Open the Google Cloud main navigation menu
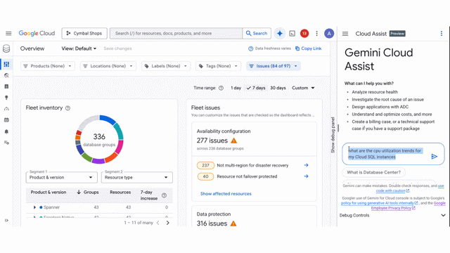 coord(8,33)
